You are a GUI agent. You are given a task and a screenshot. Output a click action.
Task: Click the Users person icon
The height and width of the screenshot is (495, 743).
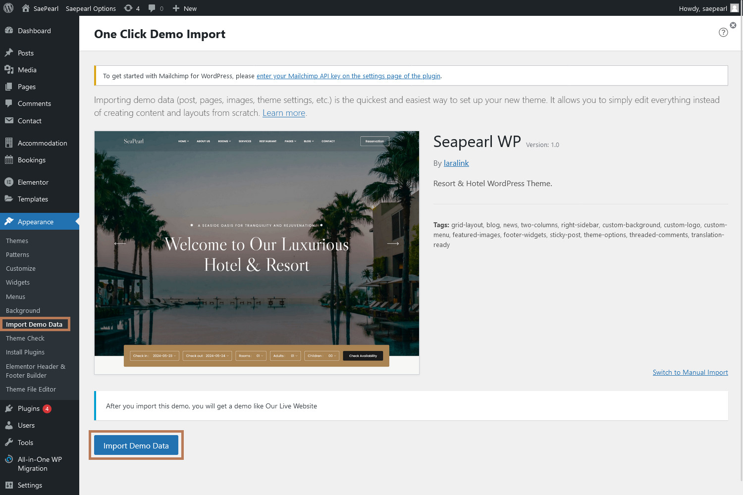click(9, 425)
